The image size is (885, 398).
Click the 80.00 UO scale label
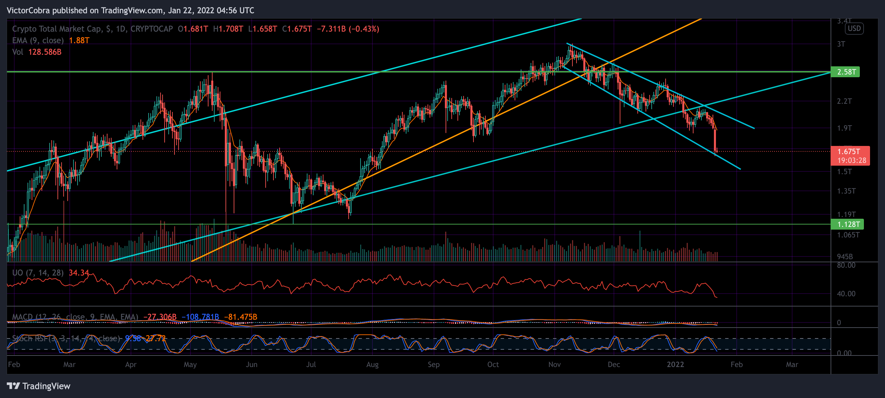[846, 265]
